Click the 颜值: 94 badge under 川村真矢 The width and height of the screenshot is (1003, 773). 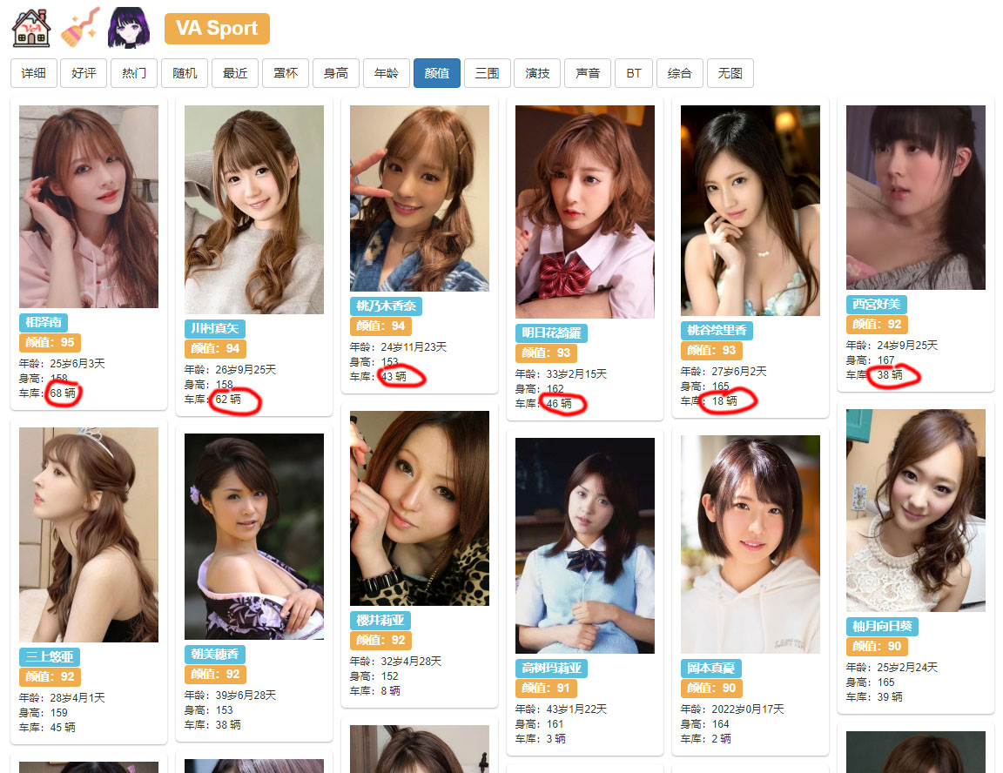215,348
